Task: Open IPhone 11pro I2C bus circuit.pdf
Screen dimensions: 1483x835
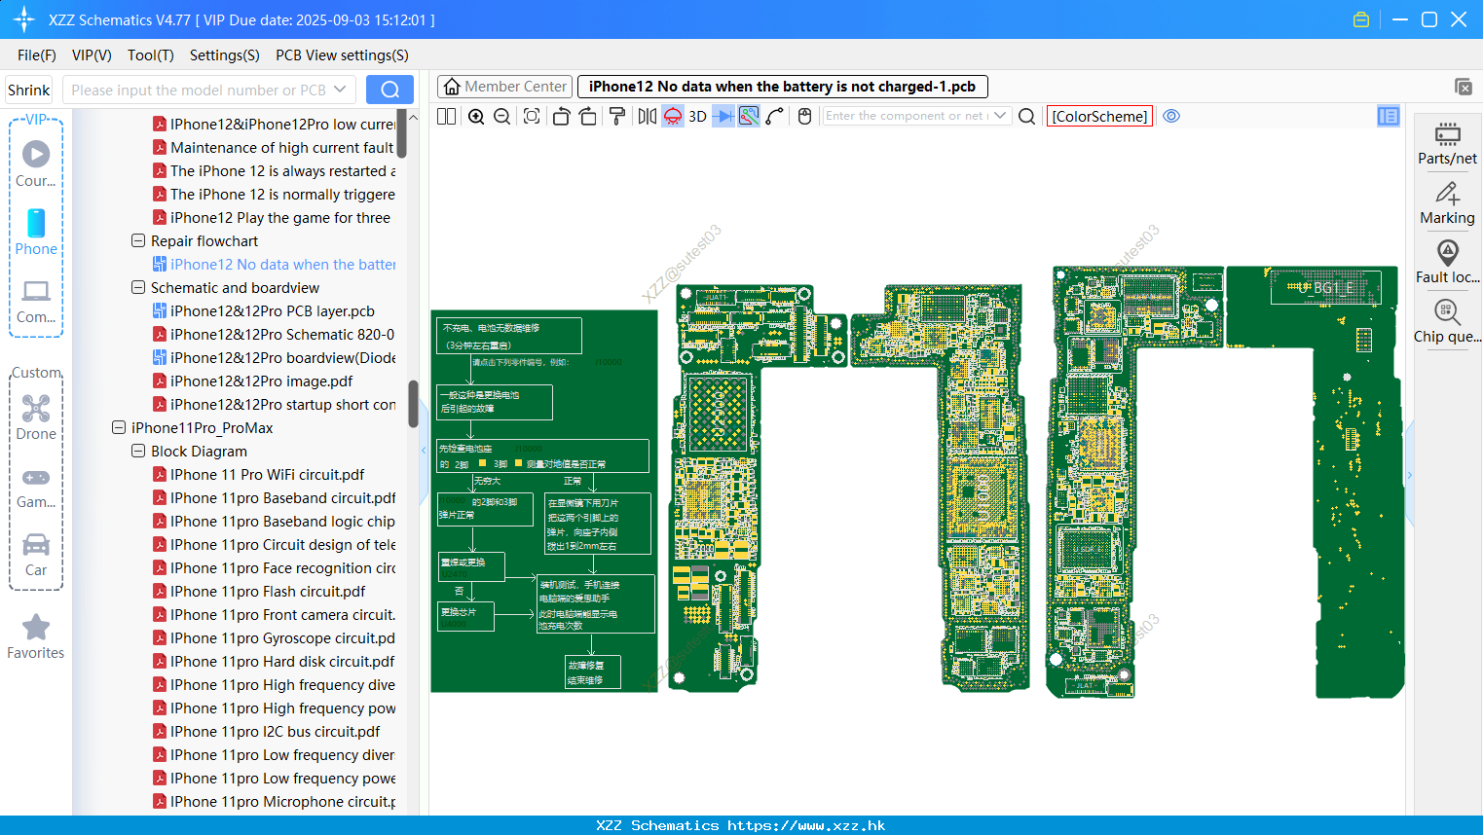Action: tap(266, 732)
